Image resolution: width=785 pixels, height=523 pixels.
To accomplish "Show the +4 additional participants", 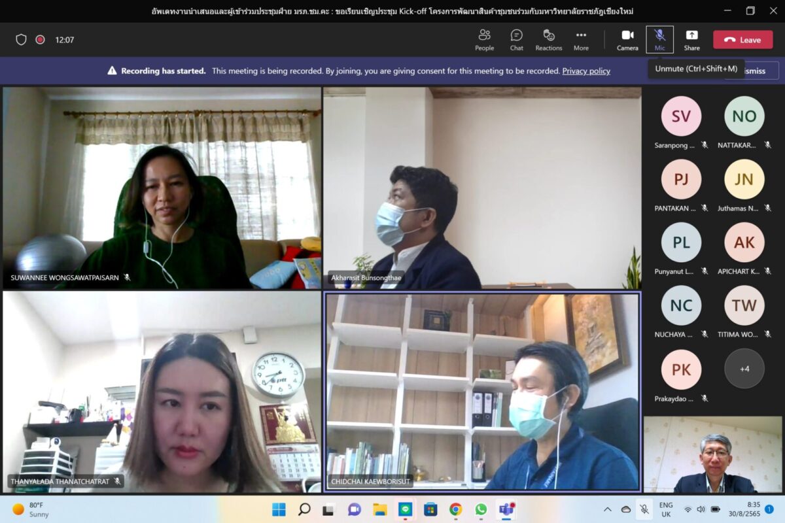I will pos(744,369).
